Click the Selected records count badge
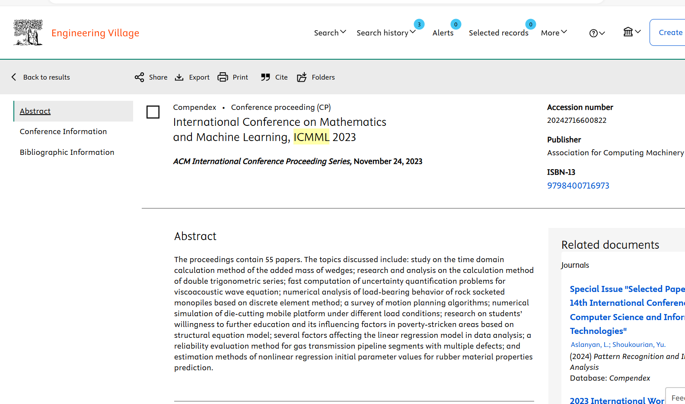The height and width of the screenshot is (404, 685). pyautogui.click(x=531, y=24)
